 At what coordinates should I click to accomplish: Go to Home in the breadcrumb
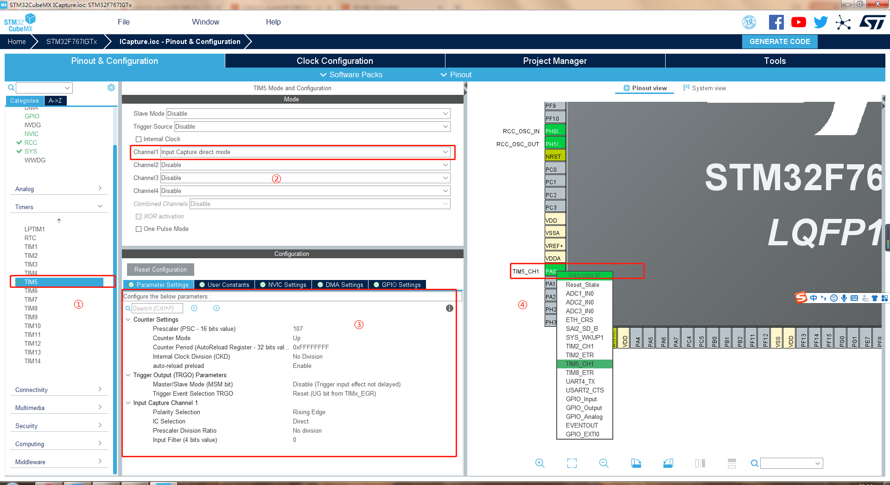click(17, 42)
